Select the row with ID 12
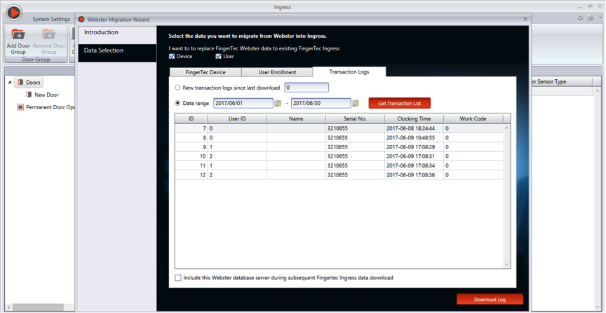Screen dimensions: 606x313 tap(339, 175)
